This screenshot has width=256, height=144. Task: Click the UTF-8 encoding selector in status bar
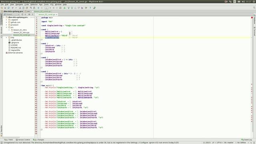219,142
